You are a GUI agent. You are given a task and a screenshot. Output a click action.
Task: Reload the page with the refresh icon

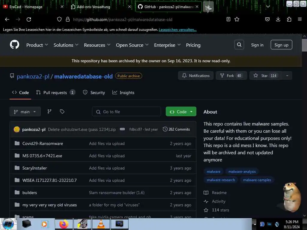point(29,19)
